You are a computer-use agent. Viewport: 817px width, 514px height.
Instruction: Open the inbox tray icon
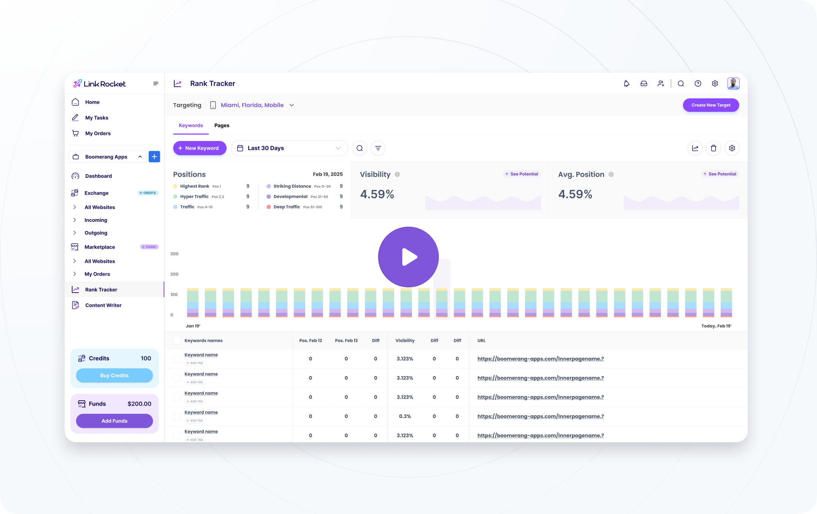coord(644,83)
